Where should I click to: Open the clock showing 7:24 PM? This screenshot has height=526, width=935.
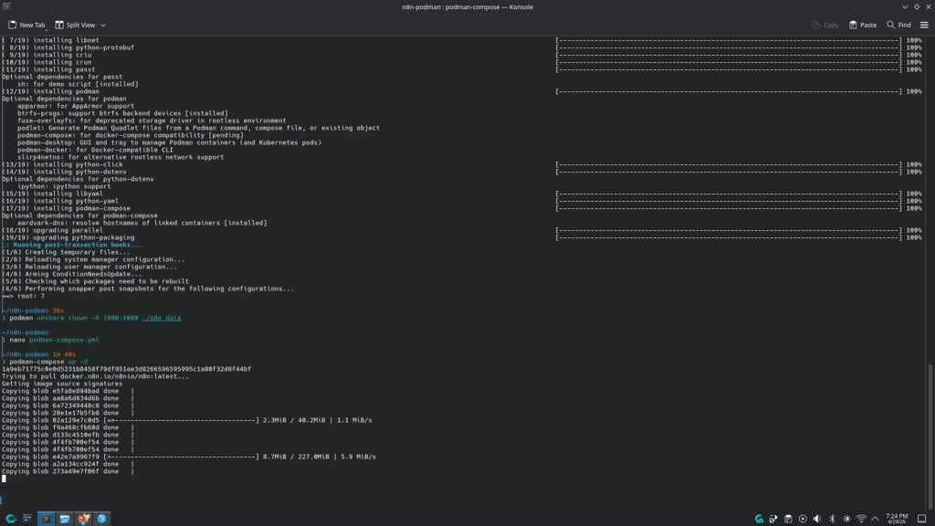click(x=897, y=519)
